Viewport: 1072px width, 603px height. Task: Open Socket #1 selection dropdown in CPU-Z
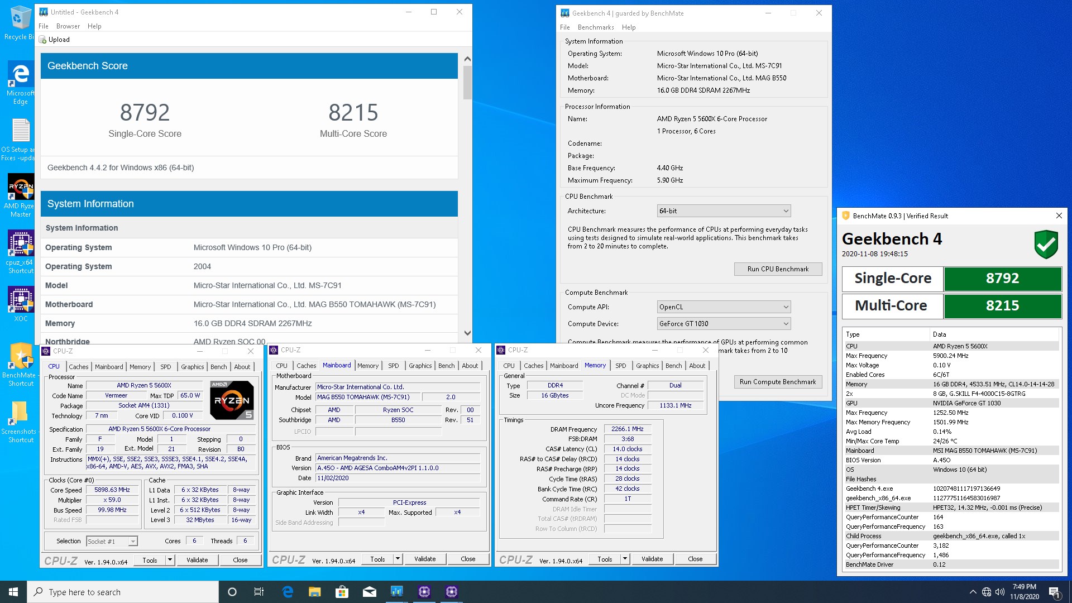click(112, 541)
